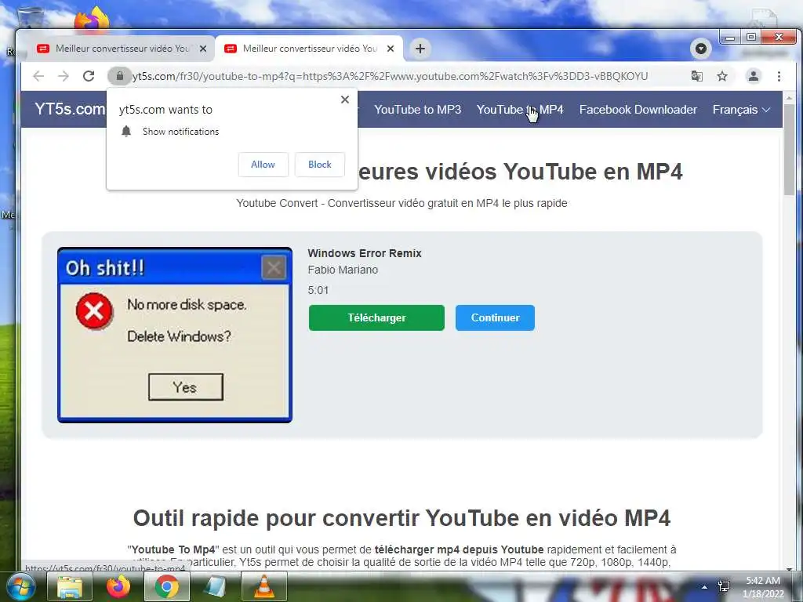The height and width of the screenshot is (602, 803).
Task: Switch to the first Meilleur convertisseur tab
Action: (x=122, y=49)
